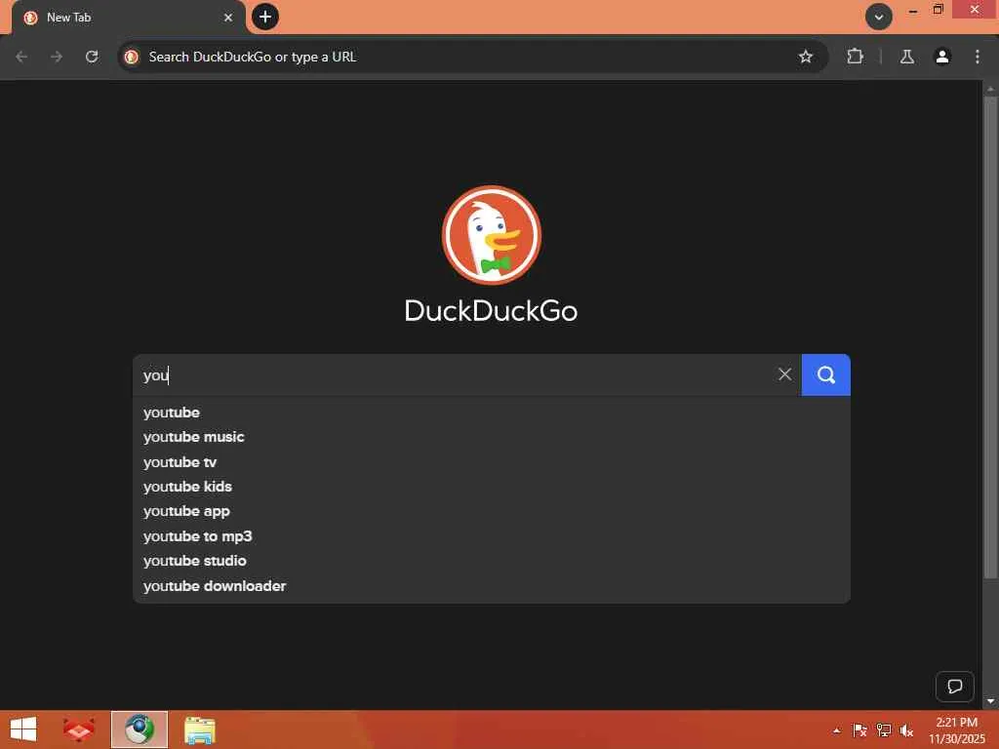Screen dimensions: 999x749
Task: Open the taskbar clock and date
Action: [956, 730]
